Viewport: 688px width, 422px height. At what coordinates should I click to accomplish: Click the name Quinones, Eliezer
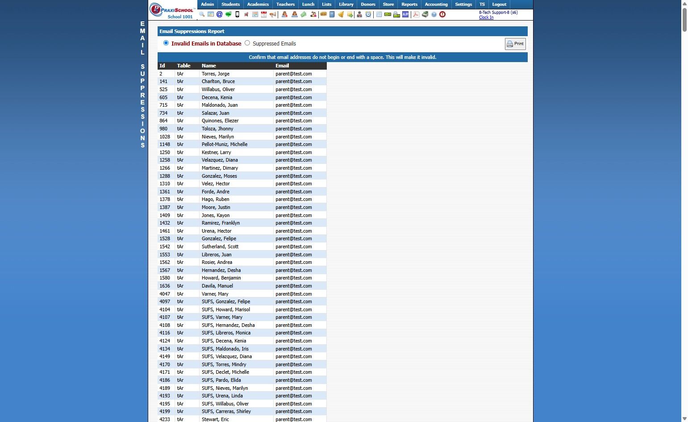click(x=220, y=121)
